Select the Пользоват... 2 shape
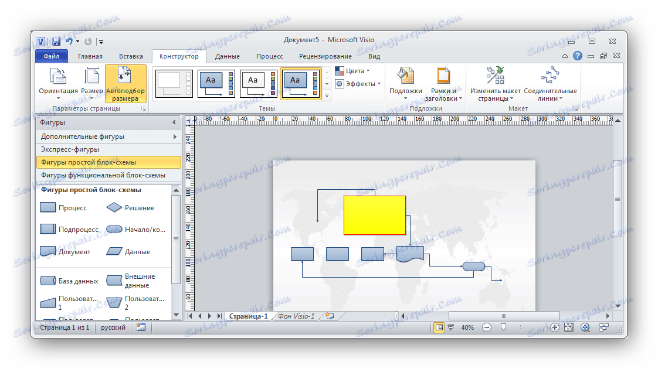 135,303
